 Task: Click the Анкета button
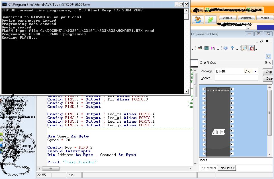click(246, 18)
